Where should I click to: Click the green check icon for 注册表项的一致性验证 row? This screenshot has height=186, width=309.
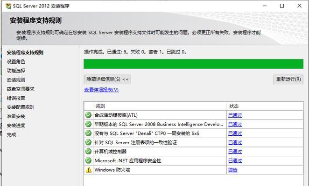[x=88, y=142]
